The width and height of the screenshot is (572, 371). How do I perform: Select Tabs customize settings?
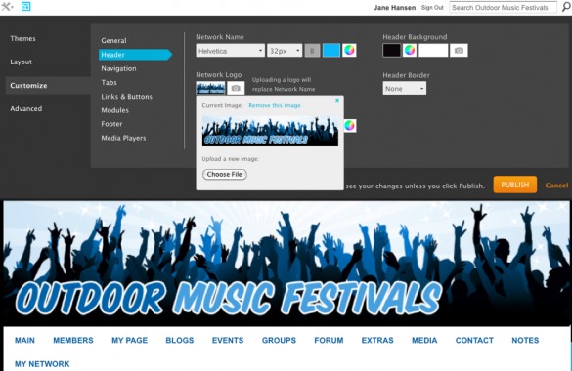[x=109, y=82]
